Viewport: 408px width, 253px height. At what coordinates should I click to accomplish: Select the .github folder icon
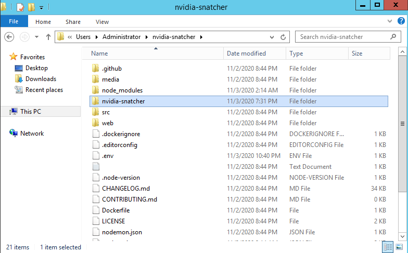pyautogui.click(x=96, y=69)
